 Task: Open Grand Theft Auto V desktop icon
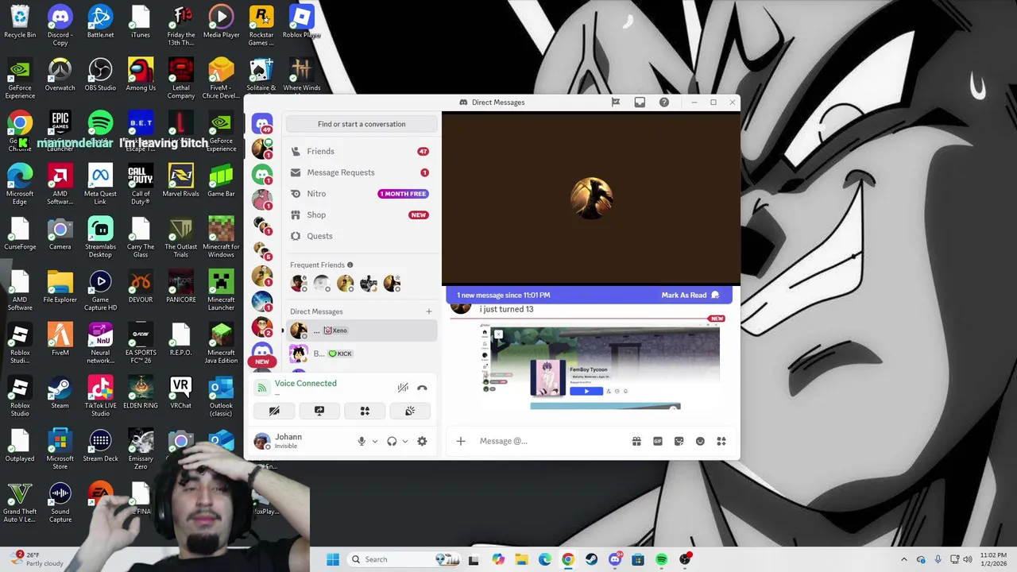(x=20, y=502)
